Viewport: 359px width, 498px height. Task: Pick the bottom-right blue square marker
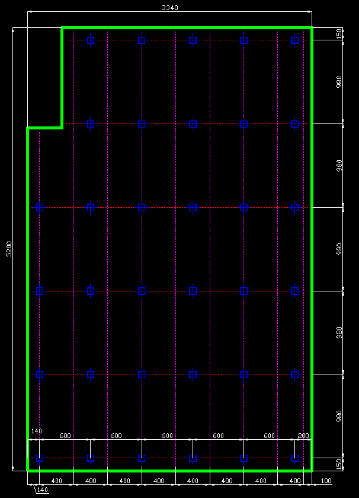(x=294, y=458)
